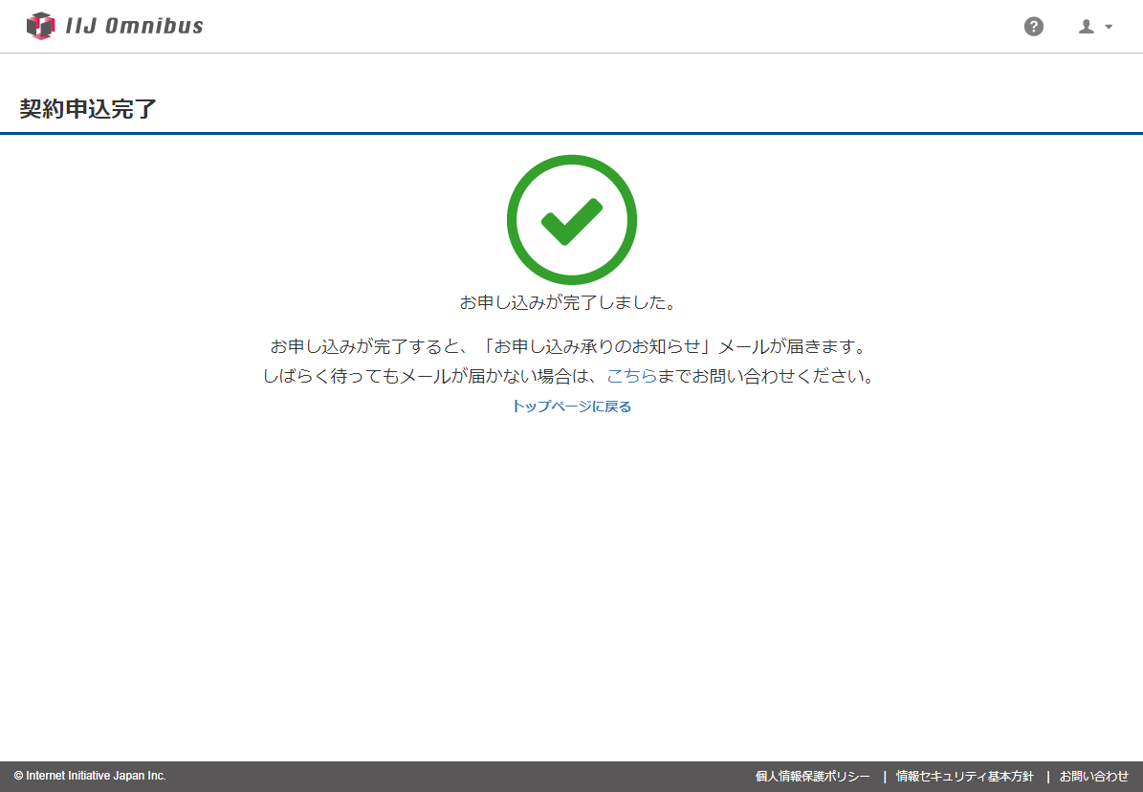Click separator between privacy and security policy links

coord(884,777)
